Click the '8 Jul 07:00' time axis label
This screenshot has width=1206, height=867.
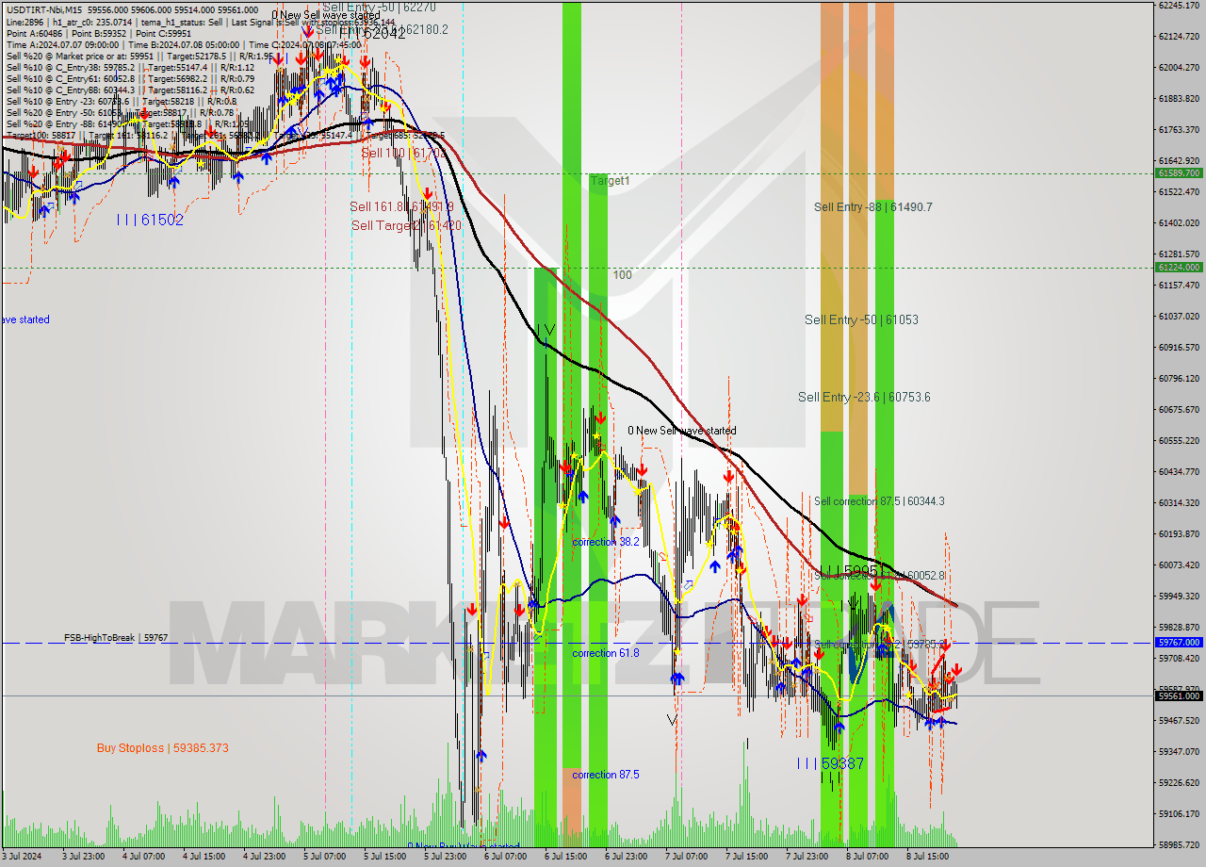(x=869, y=857)
